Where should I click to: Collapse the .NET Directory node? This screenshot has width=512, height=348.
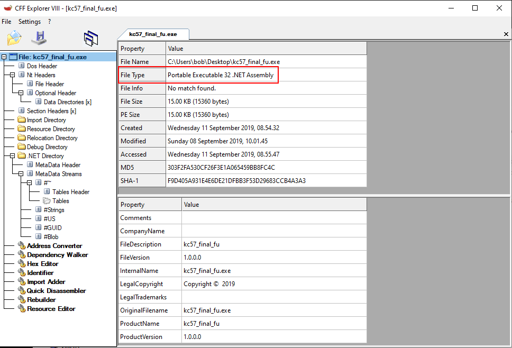tap(13, 156)
